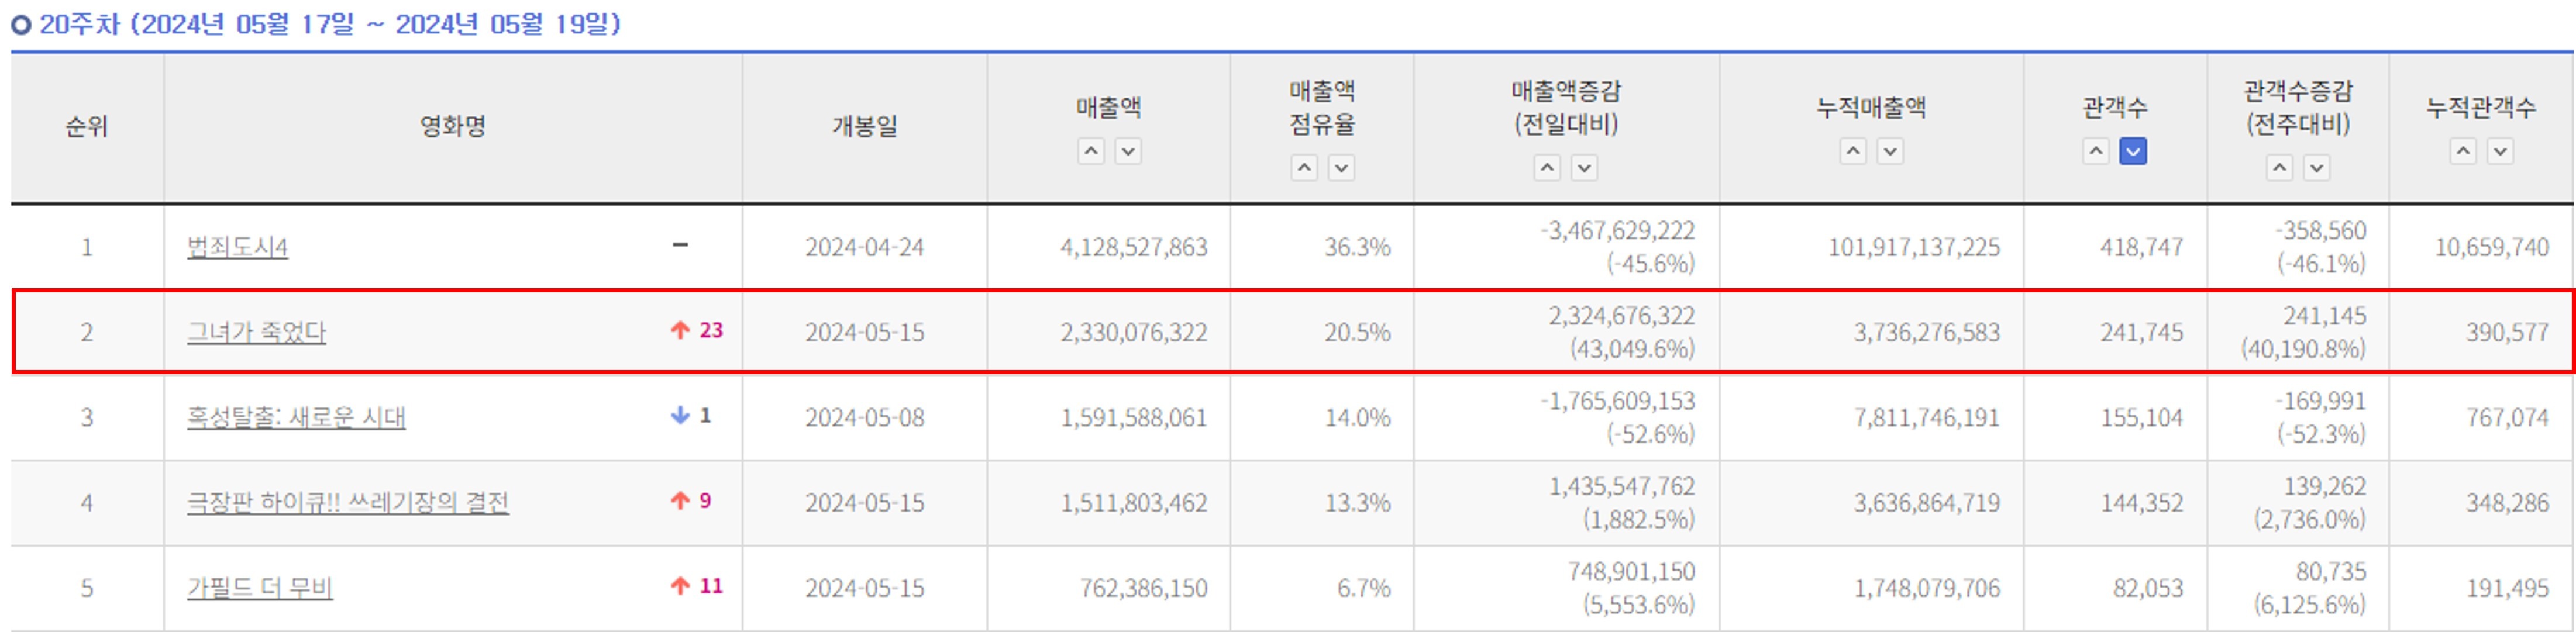This screenshot has height=632, width=2576.
Task: Click the 영화명 column header
Action: tap(452, 126)
